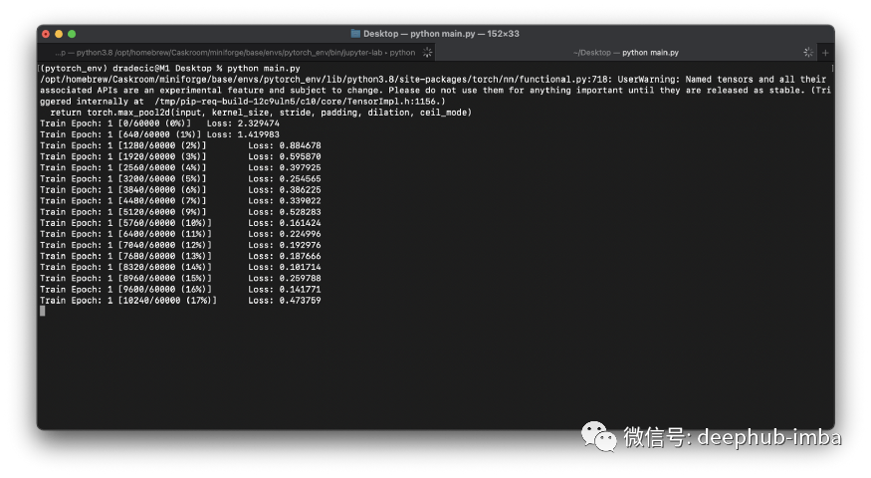The width and height of the screenshot is (871, 478).
Task: Click the progress text [640/60000 (1%)]
Action: (159, 134)
